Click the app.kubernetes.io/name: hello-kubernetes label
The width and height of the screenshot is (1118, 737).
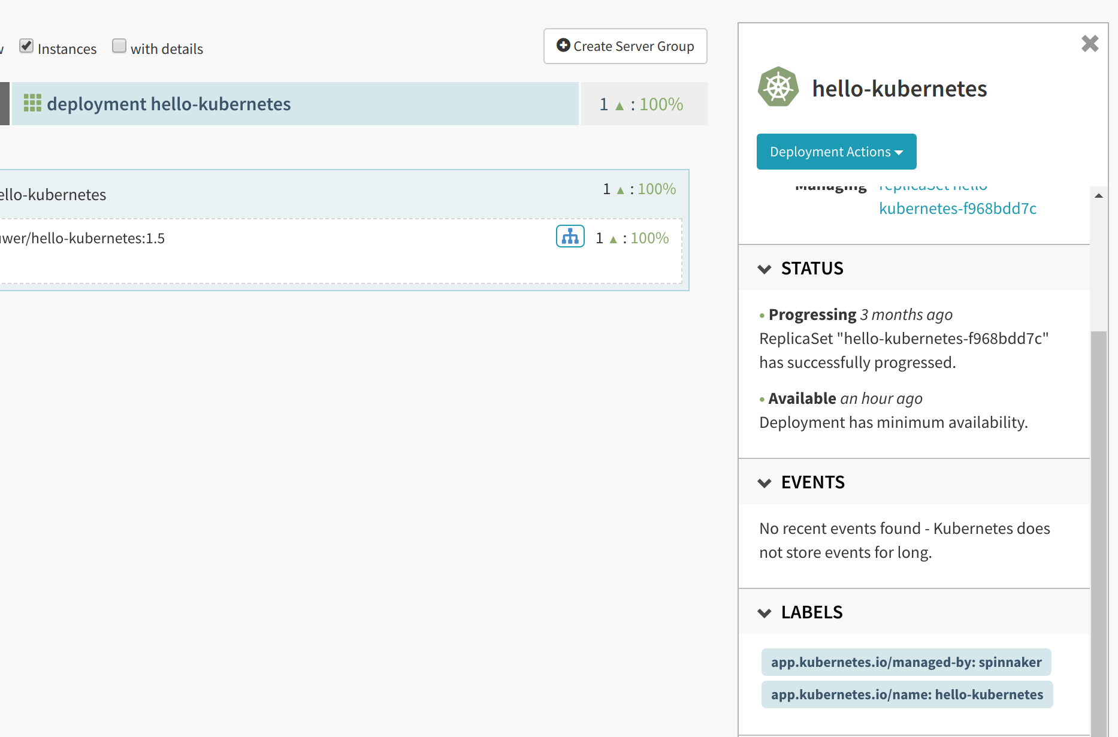point(907,694)
